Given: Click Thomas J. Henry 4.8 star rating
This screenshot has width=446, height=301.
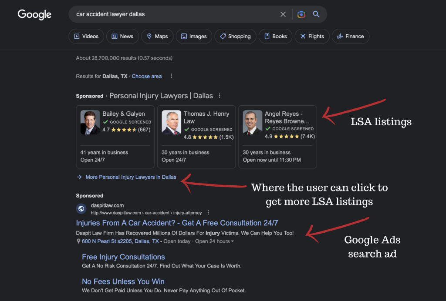Looking at the screenshot, I should (209, 137).
